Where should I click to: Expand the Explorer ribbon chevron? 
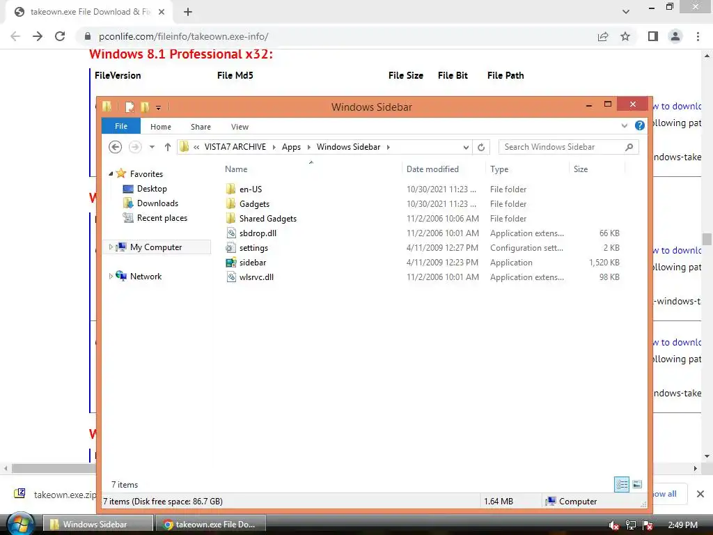(625, 125)
